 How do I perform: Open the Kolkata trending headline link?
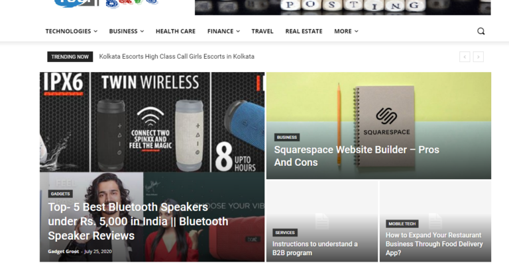pyautogui.click(x=176, y=57)
